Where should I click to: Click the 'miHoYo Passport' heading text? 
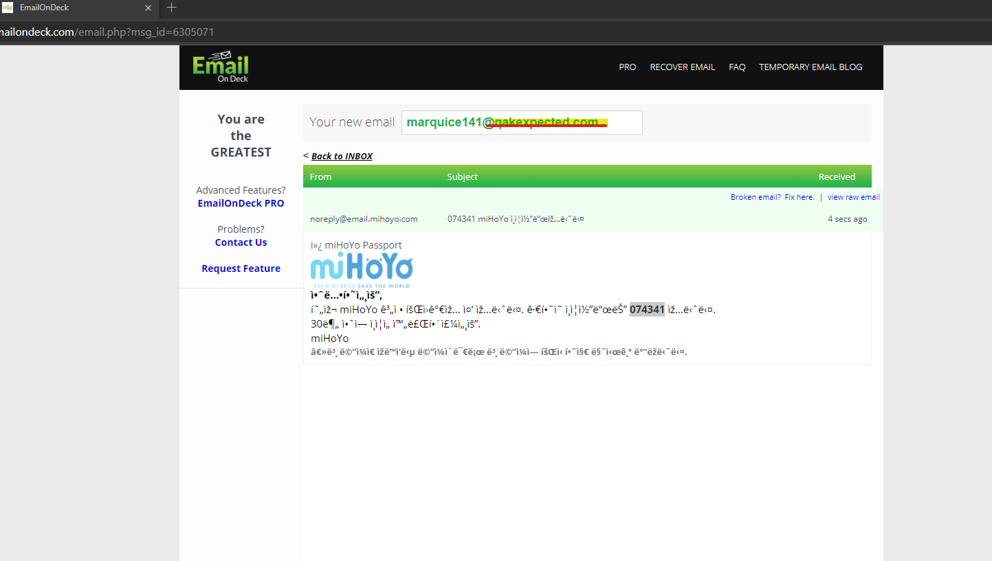[363, 245]
